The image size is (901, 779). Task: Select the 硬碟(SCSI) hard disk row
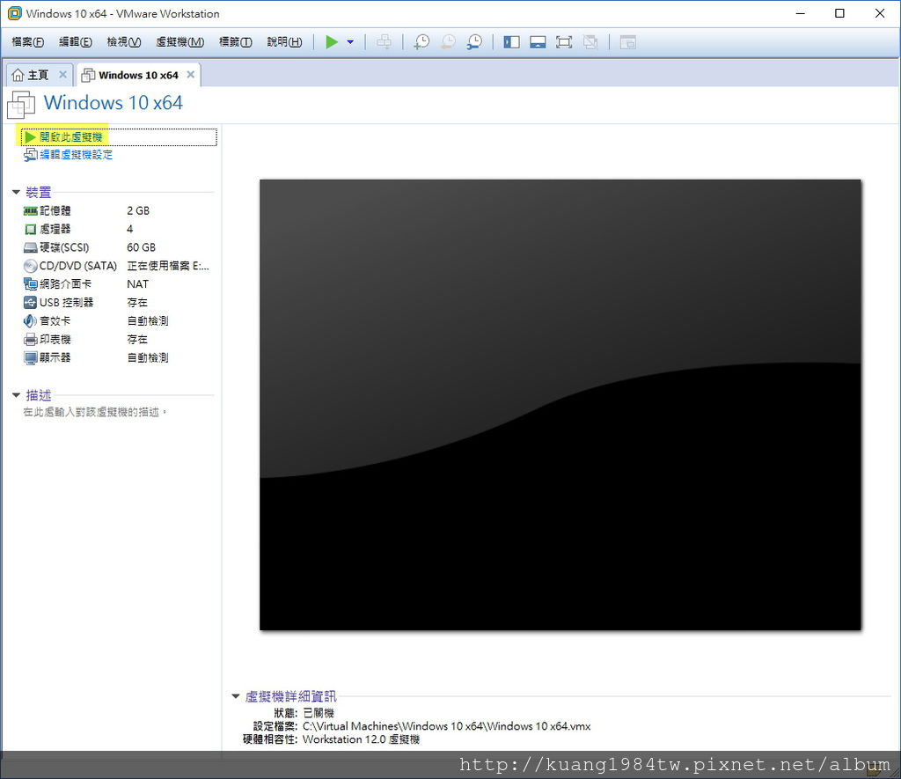[117, 248]
